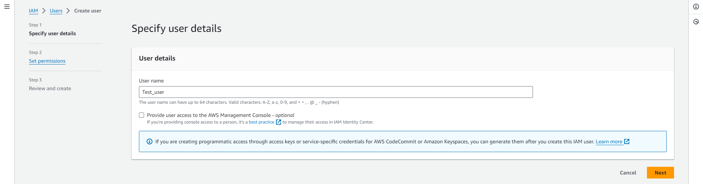
Task: Open the side navigation hamburger menu
Action: pos(7,7)
